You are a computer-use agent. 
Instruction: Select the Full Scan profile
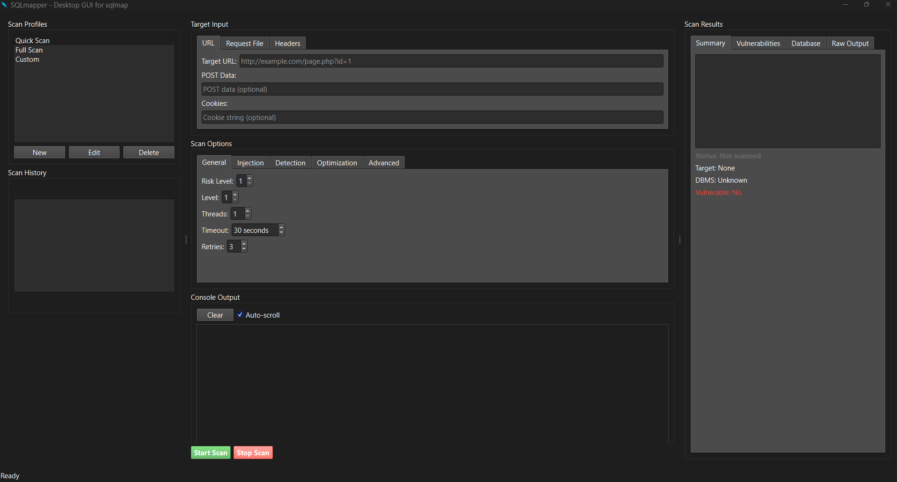(x=29, y=50)
